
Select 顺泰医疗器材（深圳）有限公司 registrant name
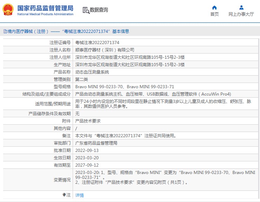click(105, 50)
